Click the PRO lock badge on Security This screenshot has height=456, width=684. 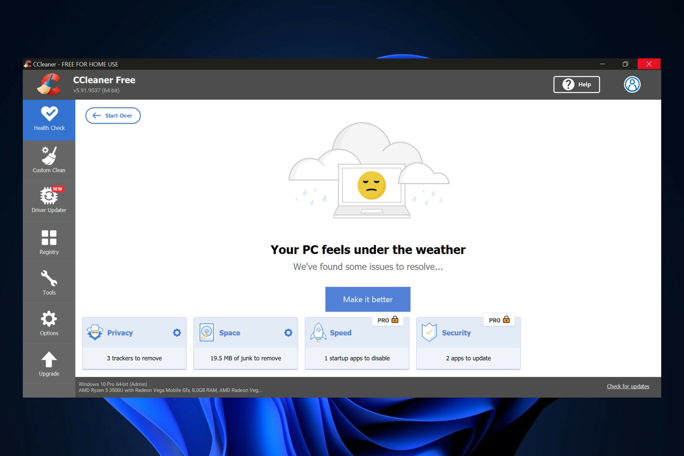point(499,320)
